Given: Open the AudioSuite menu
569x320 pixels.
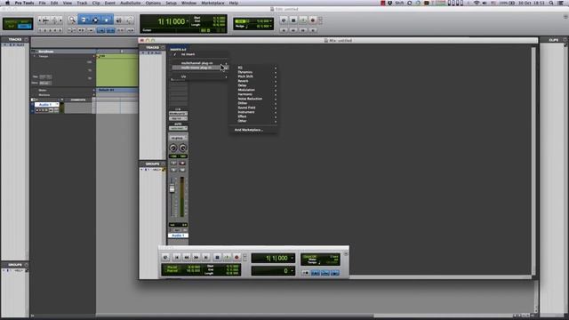Looking at the screenshot, I should coord(131,3).
